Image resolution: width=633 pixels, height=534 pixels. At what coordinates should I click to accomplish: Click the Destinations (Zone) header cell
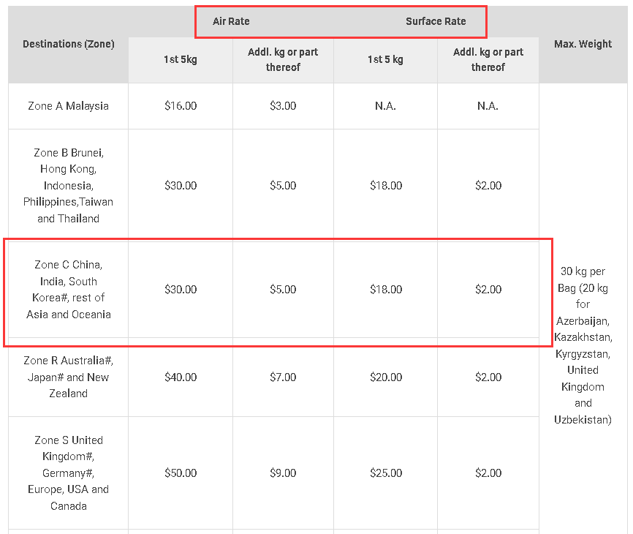click(x=69, y=44)
